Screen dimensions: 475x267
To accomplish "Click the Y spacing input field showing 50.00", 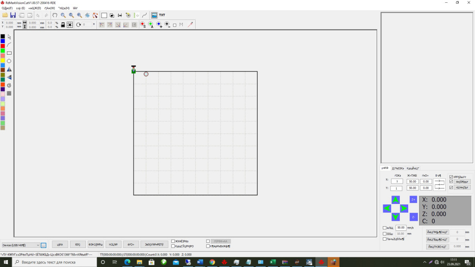I will (412, 188).
